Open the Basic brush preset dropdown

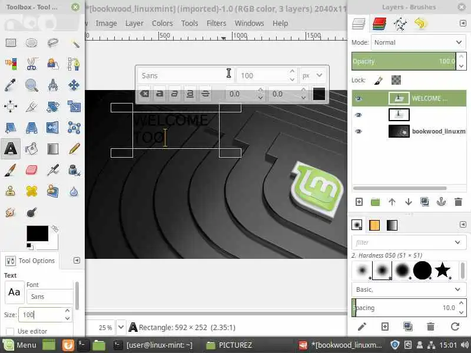click(409, 289)
